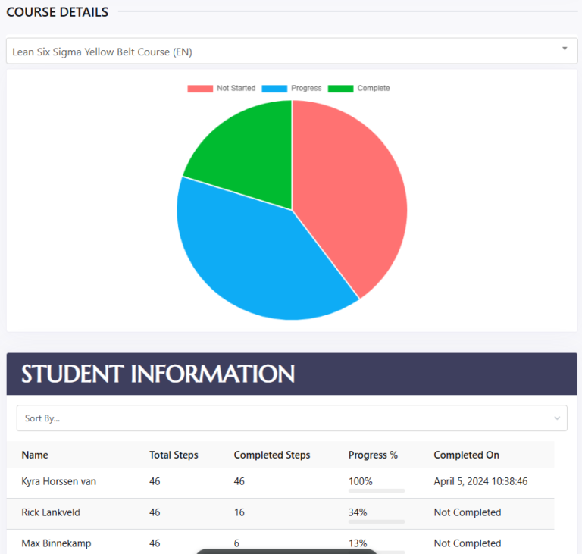Click the course dropdown caret arrow

click(565, 49)
